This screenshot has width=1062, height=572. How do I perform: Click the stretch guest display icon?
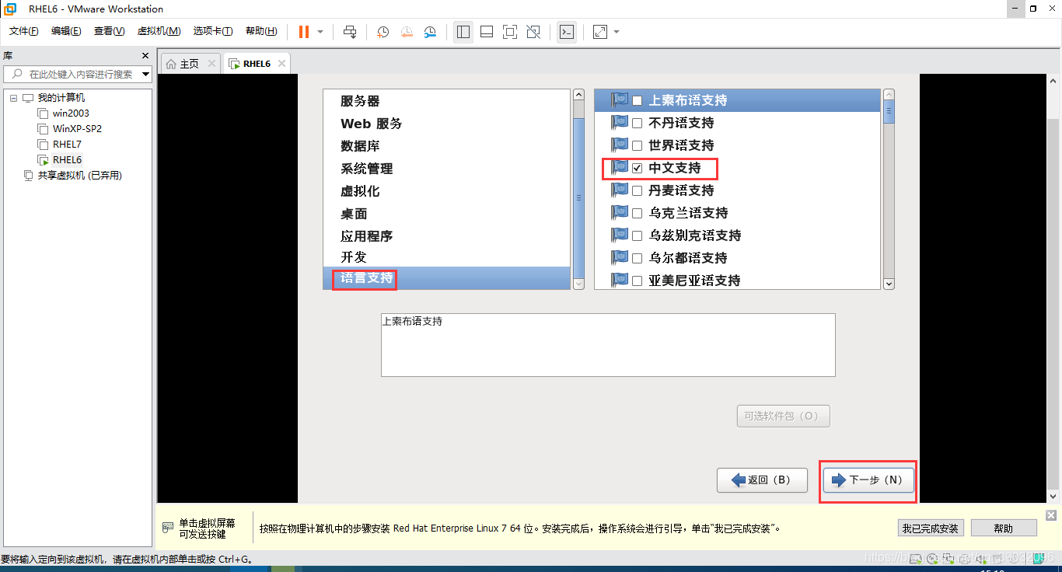tap(599, 32)
